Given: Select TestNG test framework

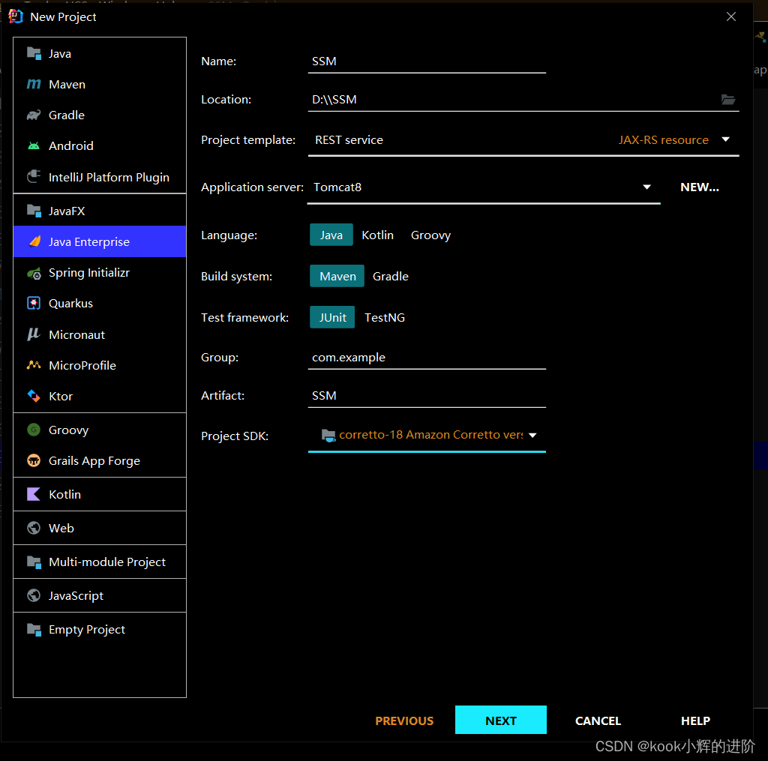Looking at the screenshot, I should pyautogui.click(x=385, y=317).
